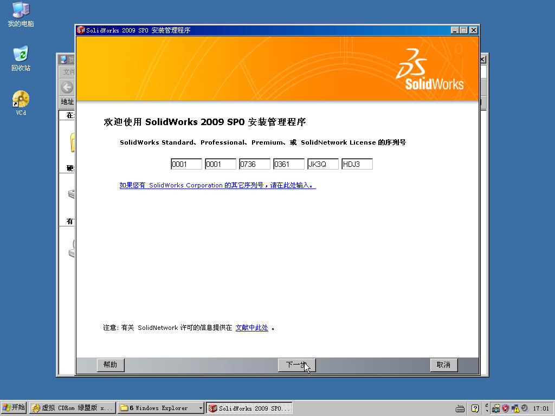Maximize the SolidWorks installation manager window
The height and width of the screenshot is (416, 555).
[x=464, y=30]
